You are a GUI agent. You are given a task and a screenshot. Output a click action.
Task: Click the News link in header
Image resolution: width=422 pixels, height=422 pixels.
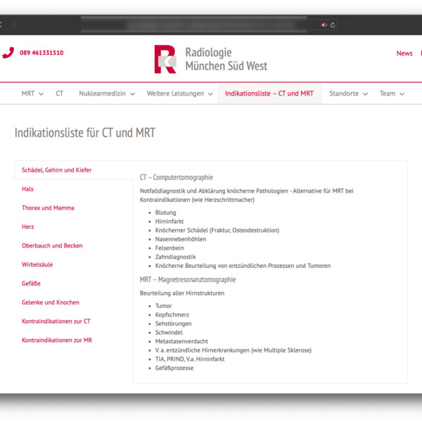[x=404, y=53]
